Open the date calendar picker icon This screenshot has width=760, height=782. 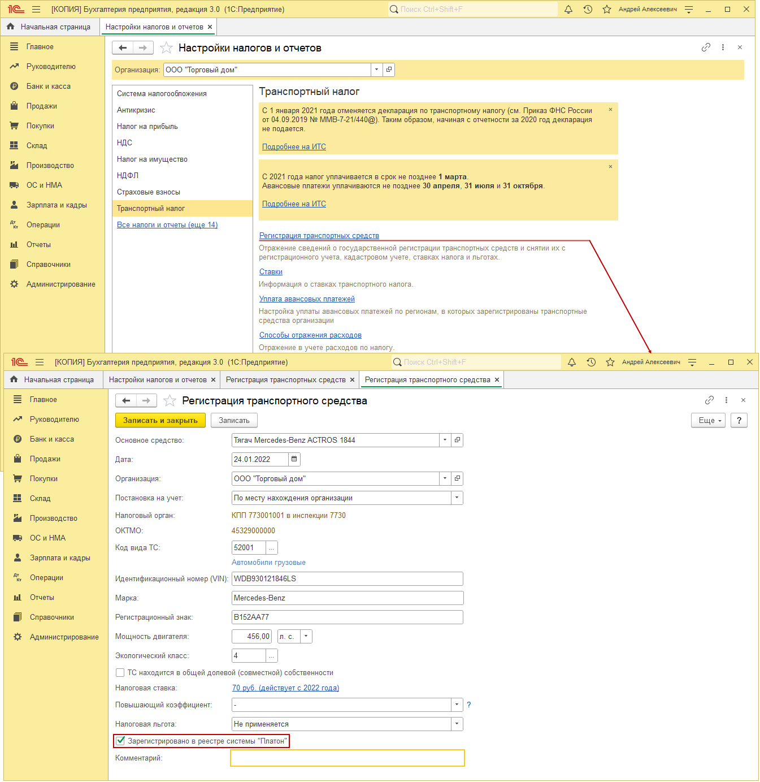294,459
